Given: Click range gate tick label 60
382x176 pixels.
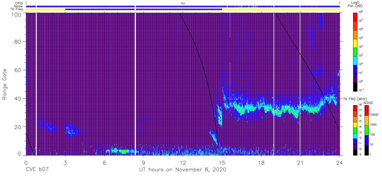Looking at the screenshot, I should pyautogui.click(x=18, y=70).
